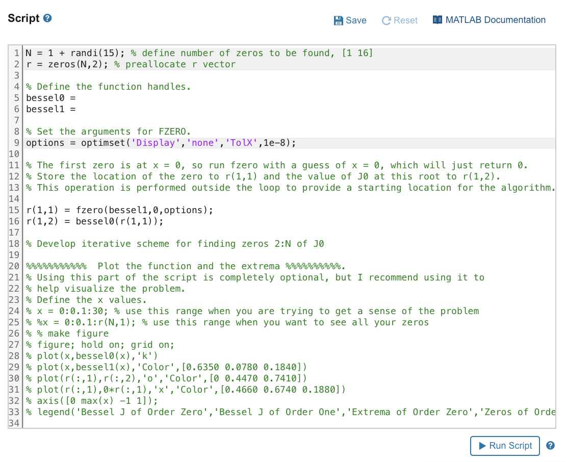Click the '%x = 0:0.1:r(N,1);' comment line
566x462 pixels.
(227, 322)
